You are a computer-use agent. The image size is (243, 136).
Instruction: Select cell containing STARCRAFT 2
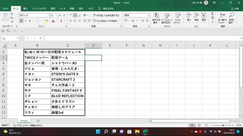pos(68,80)
